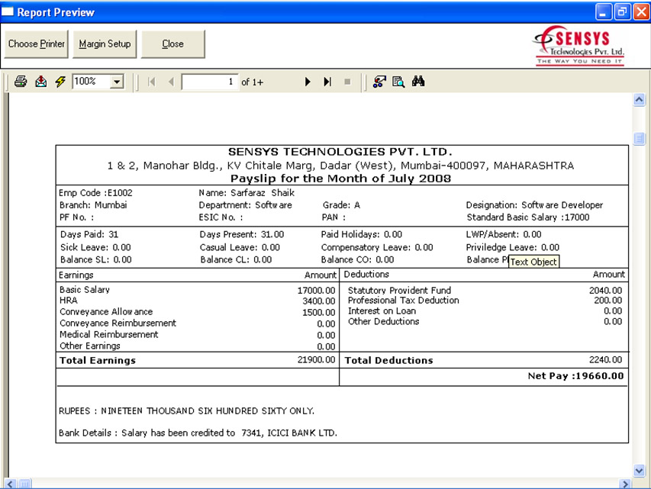The width and height of the screenshot is (651, 489).
Task: Click the page number input field
Action: (x=210, y=82)
